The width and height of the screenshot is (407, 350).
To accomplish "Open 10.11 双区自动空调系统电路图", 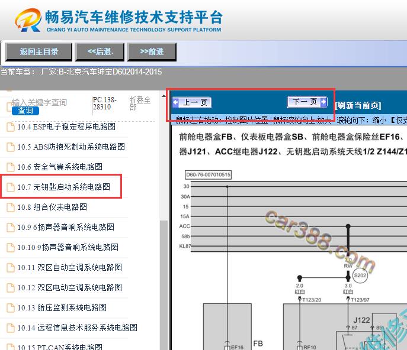I will [69, 267].
